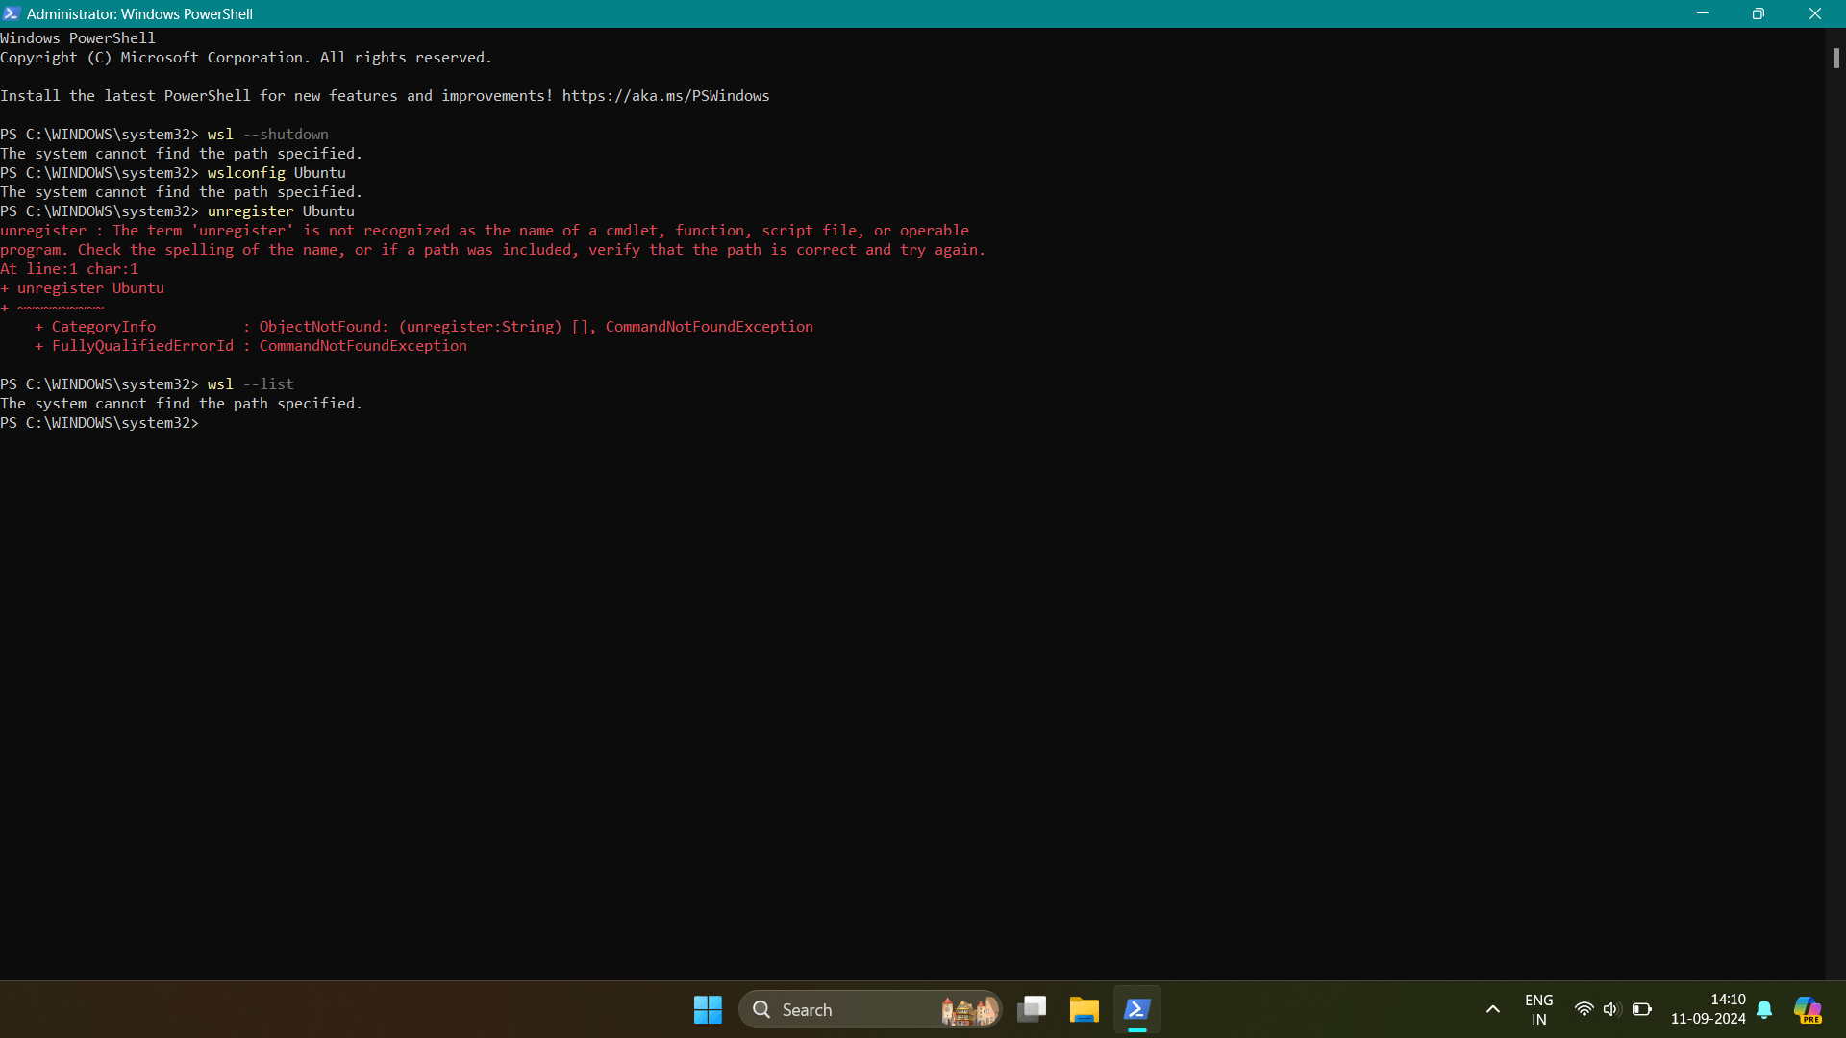1846x1038 pixels.
Task: Expand hidden system tray icons chevron
Action: (1493, 1009)
